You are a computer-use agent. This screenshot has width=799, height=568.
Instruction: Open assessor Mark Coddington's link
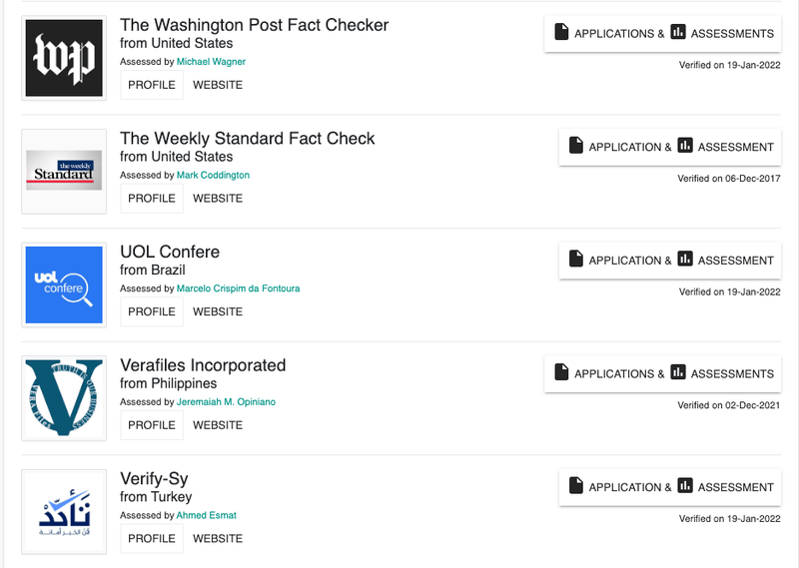click(x=213, y=176)
